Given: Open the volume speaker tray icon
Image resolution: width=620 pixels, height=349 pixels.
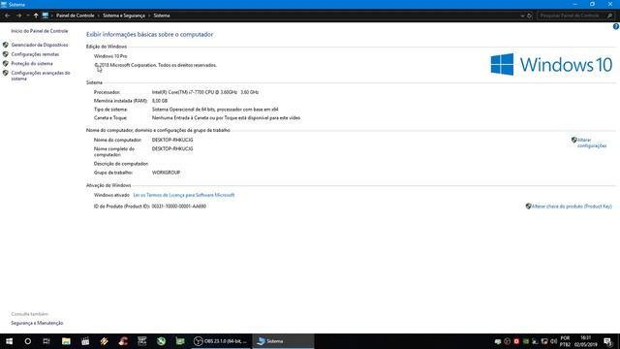Looking at the screenshot, I should [x=553, y=341].
